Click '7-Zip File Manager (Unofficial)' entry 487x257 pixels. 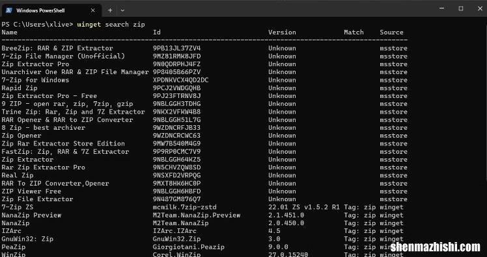[x=63, y=56]
